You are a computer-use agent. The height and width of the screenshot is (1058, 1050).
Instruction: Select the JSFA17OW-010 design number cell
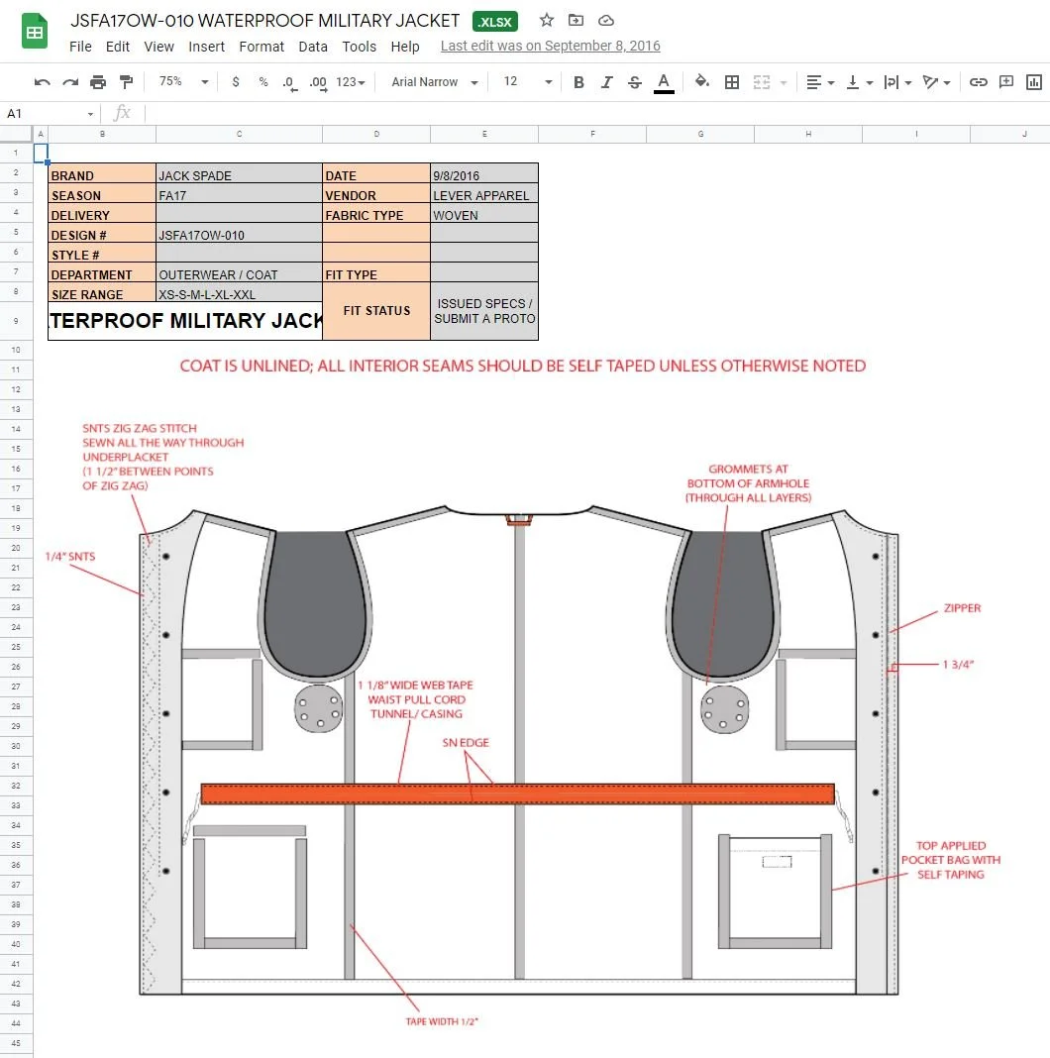239,234
